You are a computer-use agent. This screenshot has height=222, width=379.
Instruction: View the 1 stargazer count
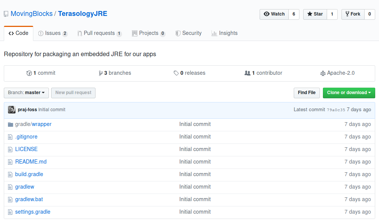click(x=332, y=14)
